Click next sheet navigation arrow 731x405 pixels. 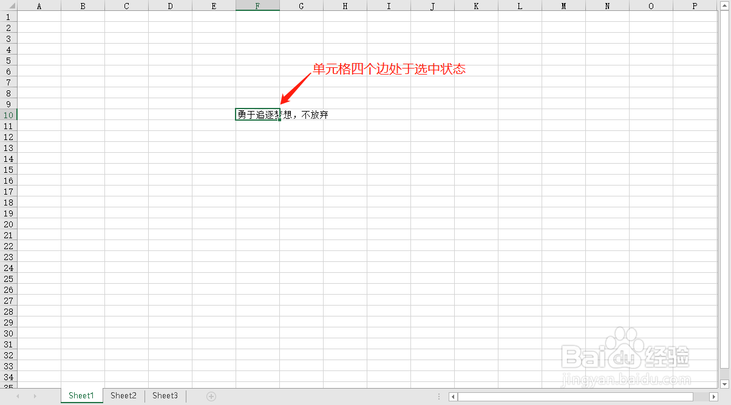[35, 397]
